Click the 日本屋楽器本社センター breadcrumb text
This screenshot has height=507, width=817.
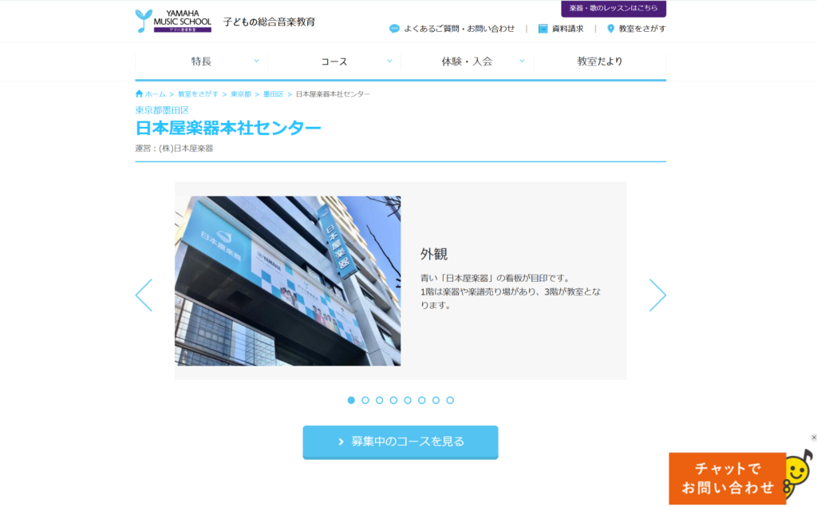tap(333, 94)
